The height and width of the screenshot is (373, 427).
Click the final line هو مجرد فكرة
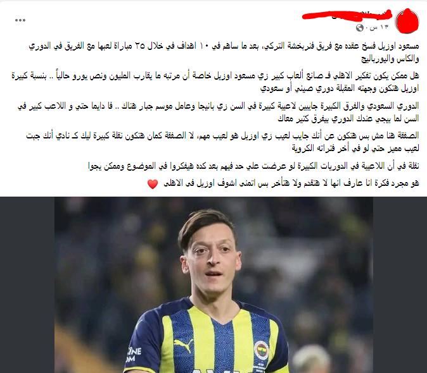point(291,183)
